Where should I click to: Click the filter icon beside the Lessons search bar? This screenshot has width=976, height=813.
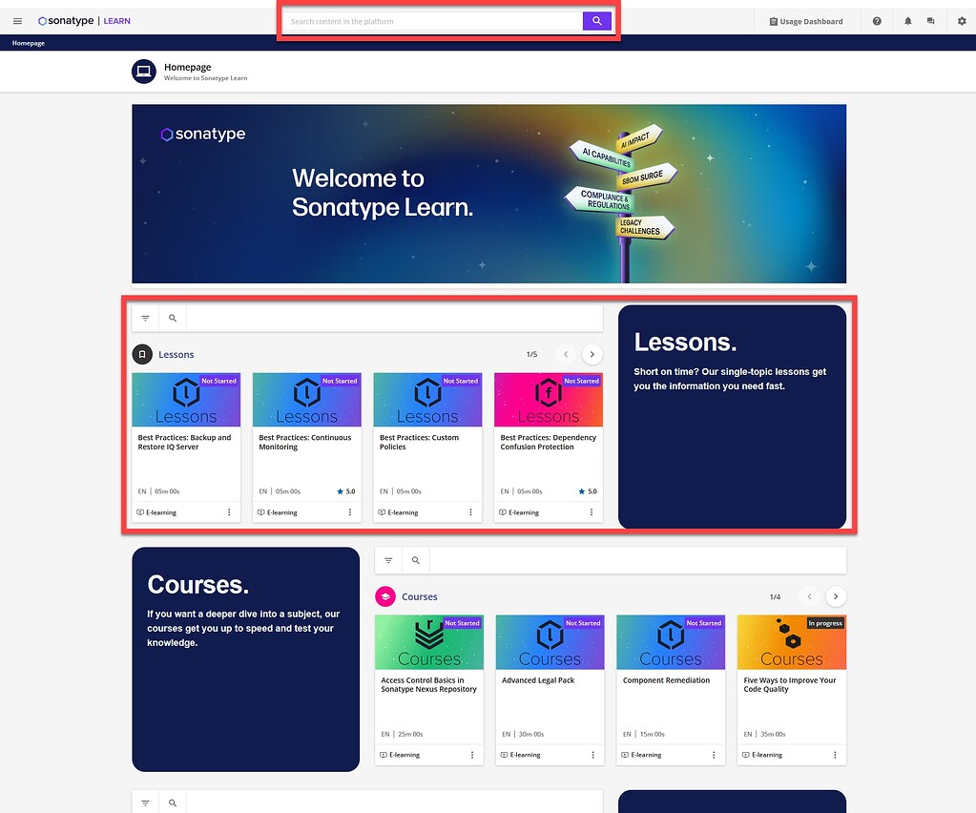point(145,318)
